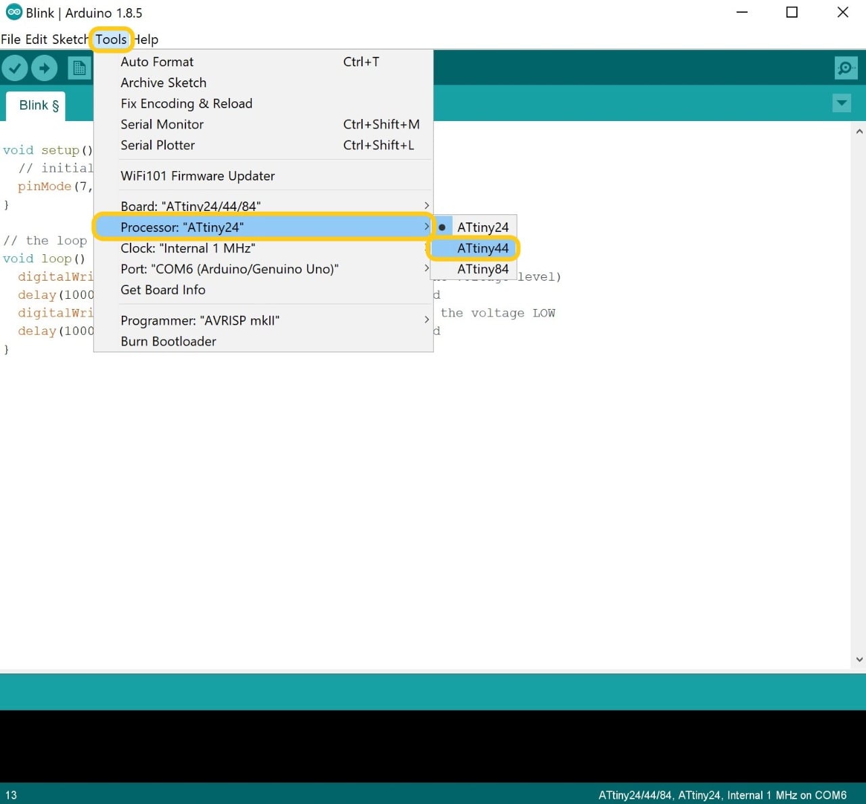The image size is (866, 804).
Task: Open Serial Plotter from Tools menu
Action: coord(263,145)
